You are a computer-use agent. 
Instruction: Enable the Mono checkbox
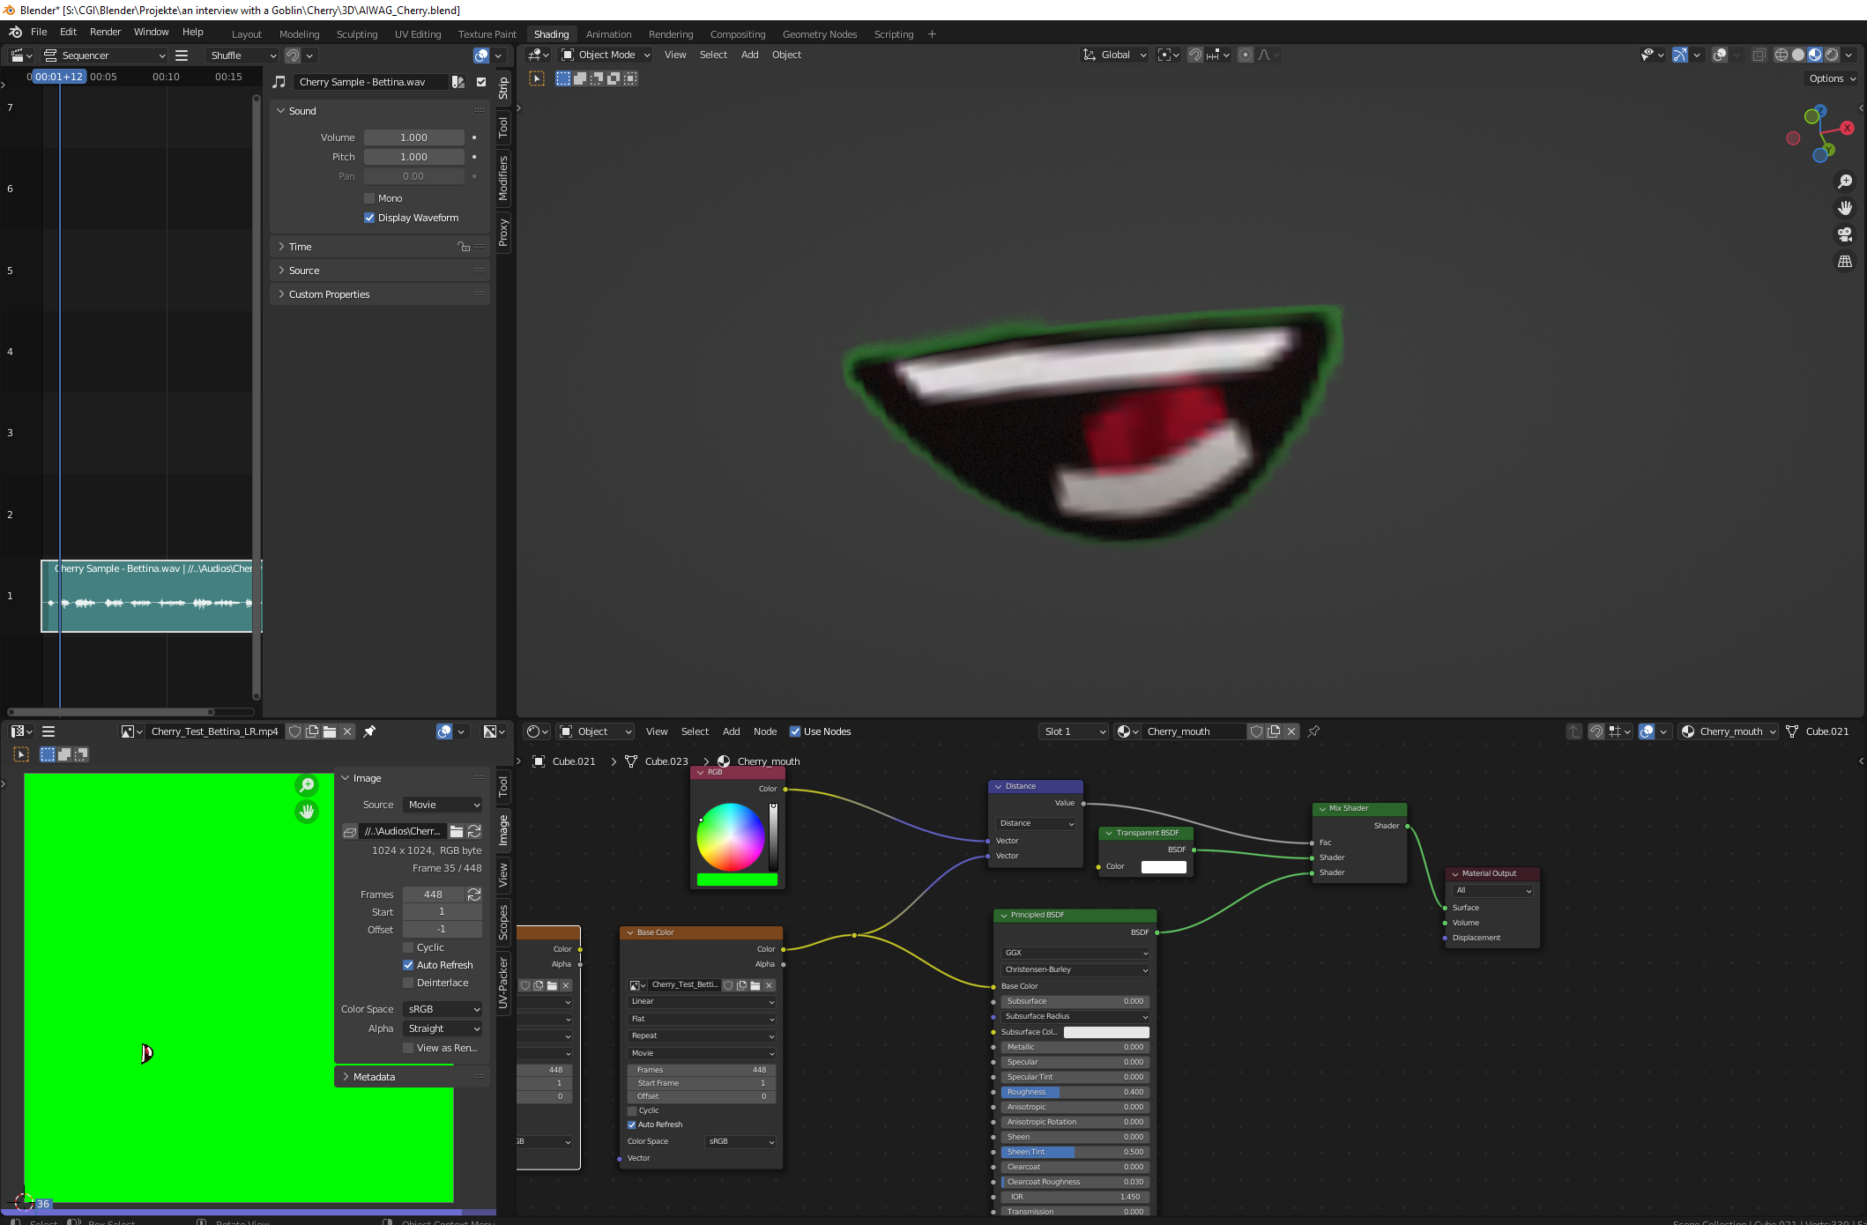(x=369, y=198)
